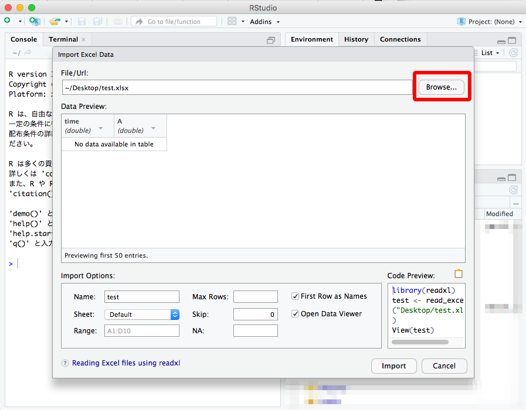Click the Create a Project icon
The image size is (526, 410).
point(35,22)
